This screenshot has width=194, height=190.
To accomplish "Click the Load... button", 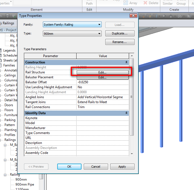I will pyautogui.click(x=120, y=25).
